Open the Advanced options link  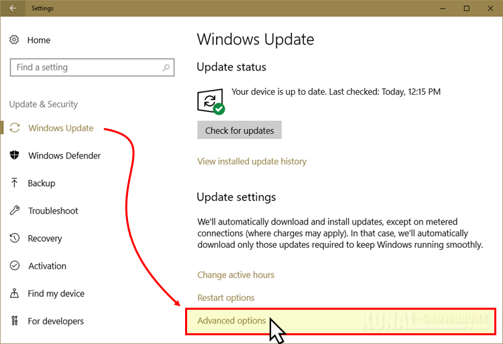pos(231,321)
